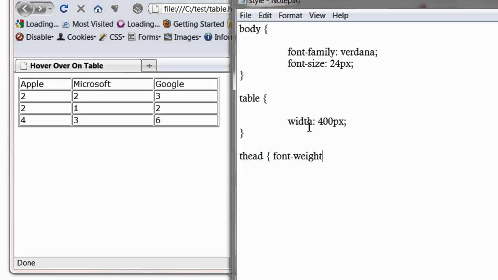Open the Disable menu in developer toolbar
Screen dimensions: 498x280
[x=35, y=37]
